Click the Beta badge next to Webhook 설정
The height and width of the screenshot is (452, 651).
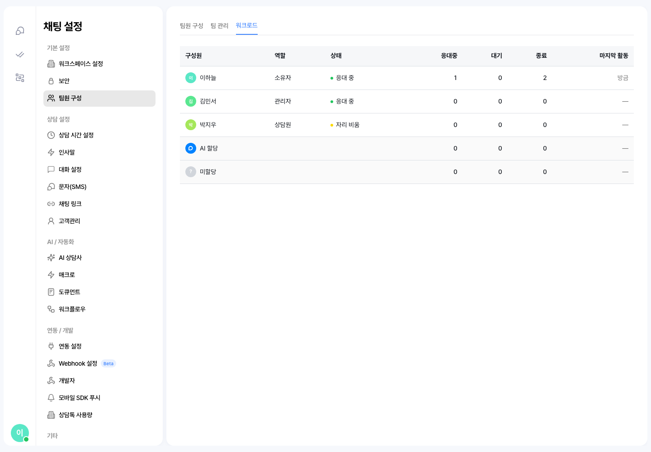coord(108,363)
